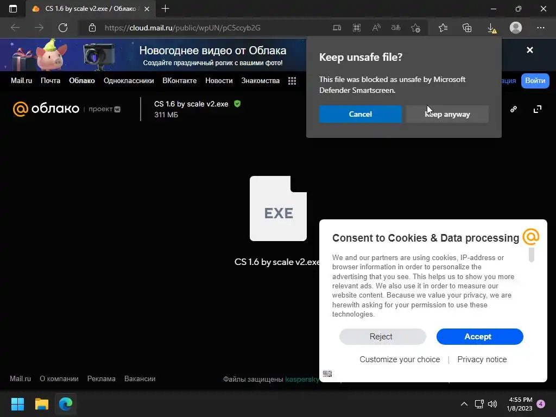The width and height of the screenshot is (556, 417).
Task: Close the New Year promo banner
Action: point(530,50)
